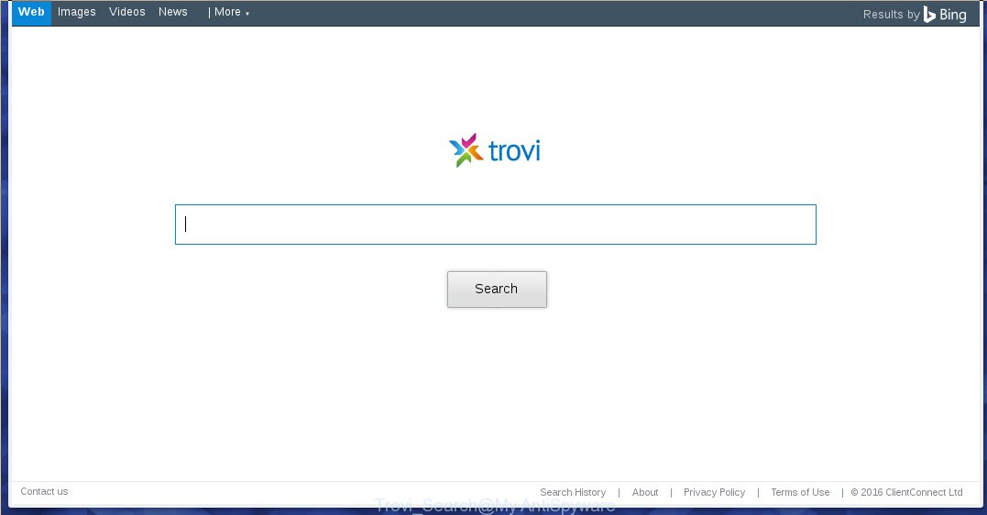Click the Search button
The height and width of the screenshot is (515, 987).
click(497, 289)
